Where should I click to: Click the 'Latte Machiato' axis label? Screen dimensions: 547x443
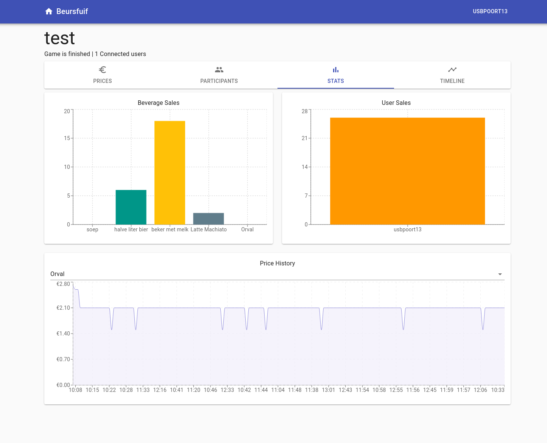(209, 229)
